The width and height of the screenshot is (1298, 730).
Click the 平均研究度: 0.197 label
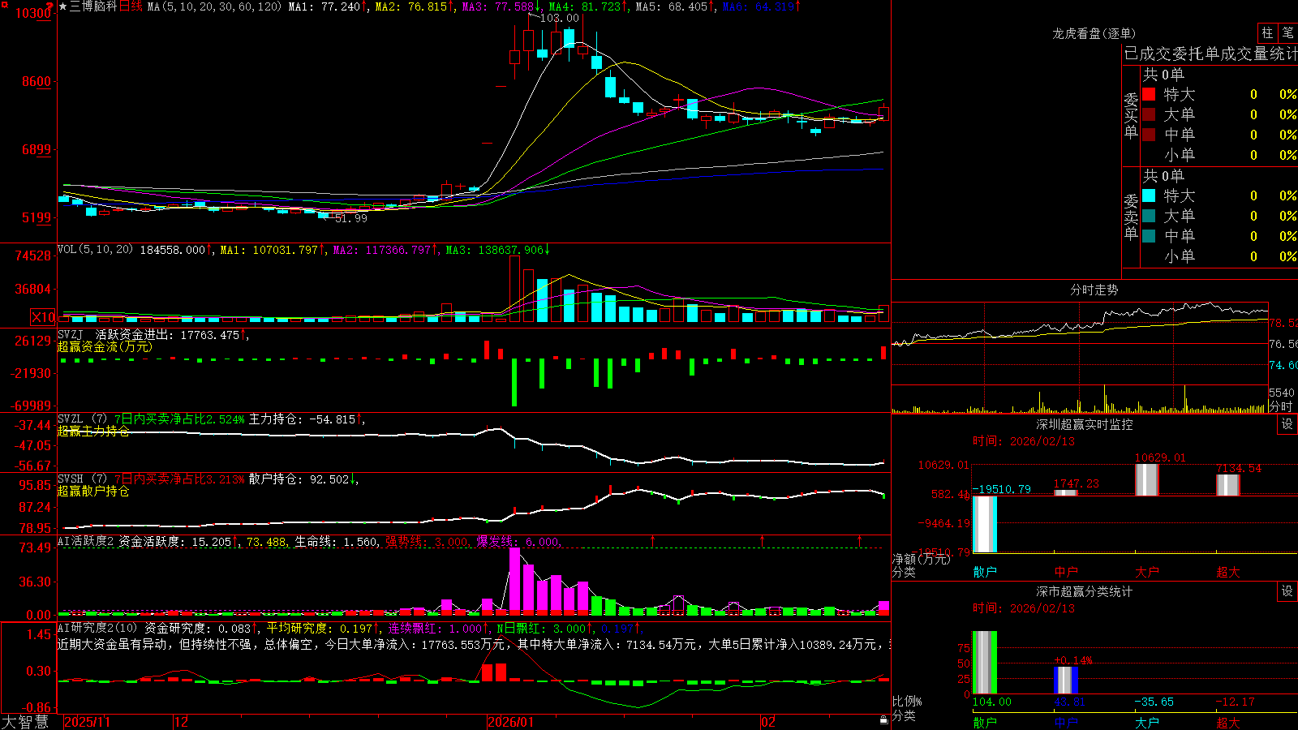coord(323,628)
